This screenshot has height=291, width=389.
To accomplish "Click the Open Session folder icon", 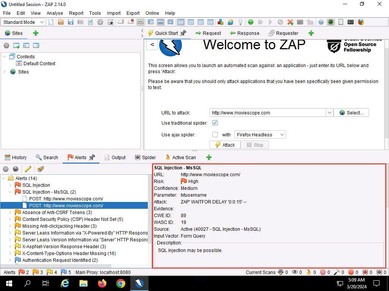I will coord(61,22).
